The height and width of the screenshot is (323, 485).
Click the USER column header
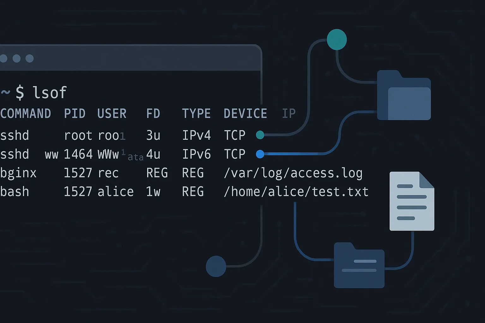112,114
